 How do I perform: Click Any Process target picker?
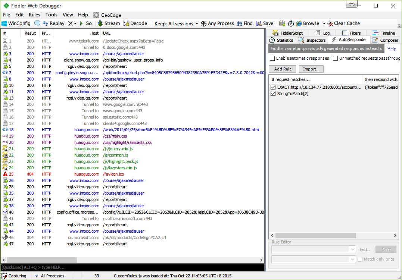pyautogui.click(x=217, y=23)
